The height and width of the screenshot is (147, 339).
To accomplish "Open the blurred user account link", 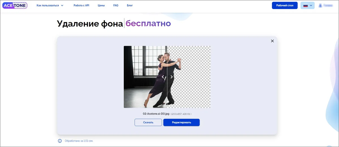I will 326,5.
